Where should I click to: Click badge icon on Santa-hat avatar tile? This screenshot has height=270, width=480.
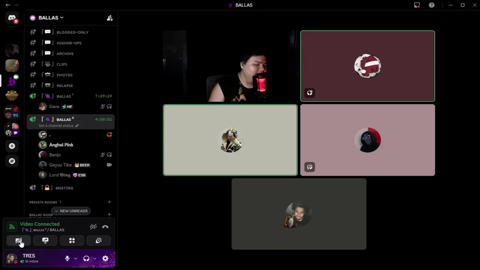310,93
